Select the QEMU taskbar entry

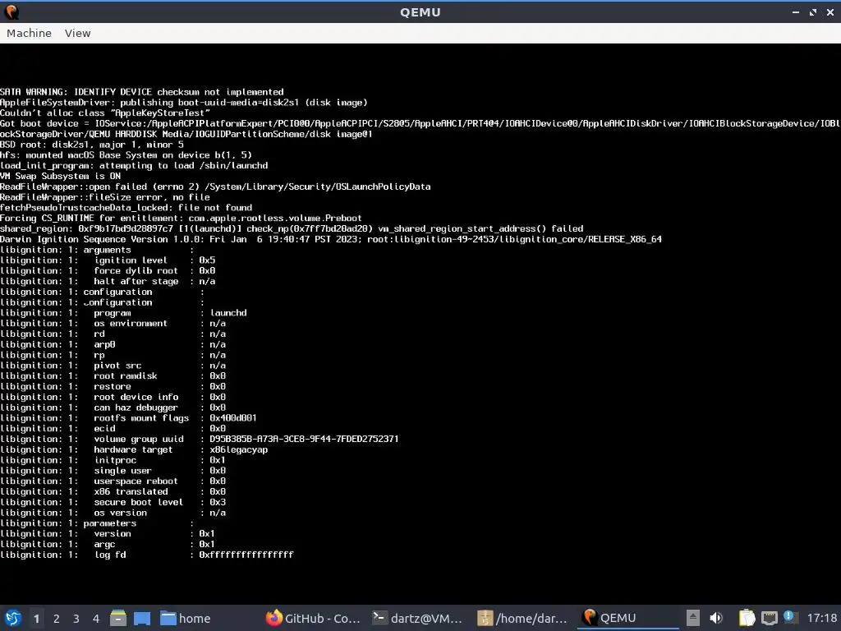tap(628, 618)
